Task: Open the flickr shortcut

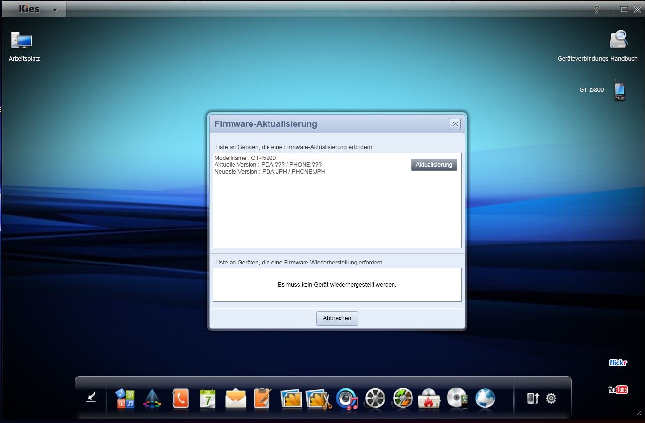Action: tap(618, 363)
